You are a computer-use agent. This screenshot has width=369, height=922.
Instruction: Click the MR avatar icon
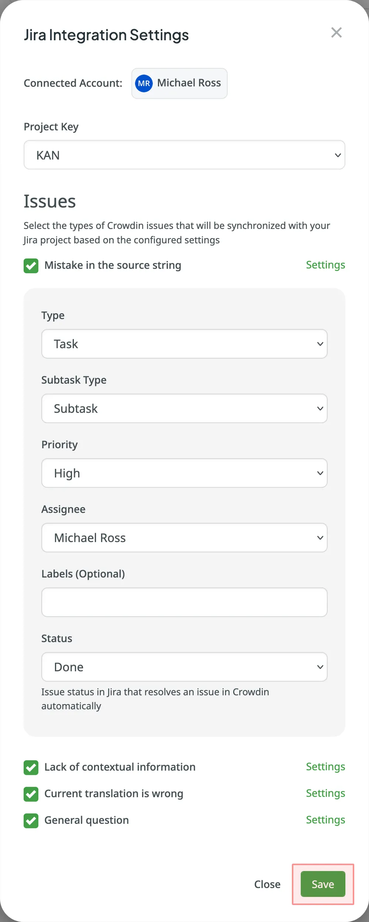click(x=144, y=83)
